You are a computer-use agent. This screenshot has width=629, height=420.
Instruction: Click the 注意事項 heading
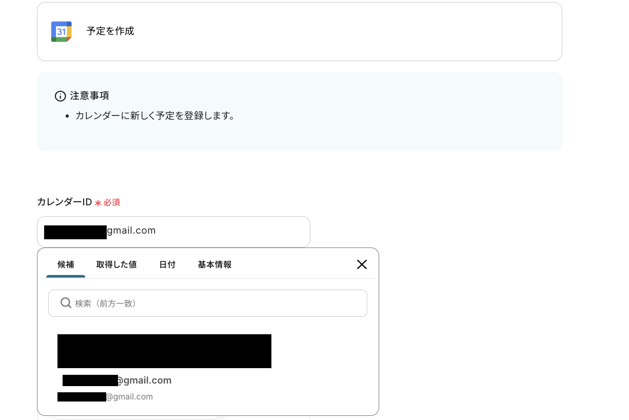point(89,96)
